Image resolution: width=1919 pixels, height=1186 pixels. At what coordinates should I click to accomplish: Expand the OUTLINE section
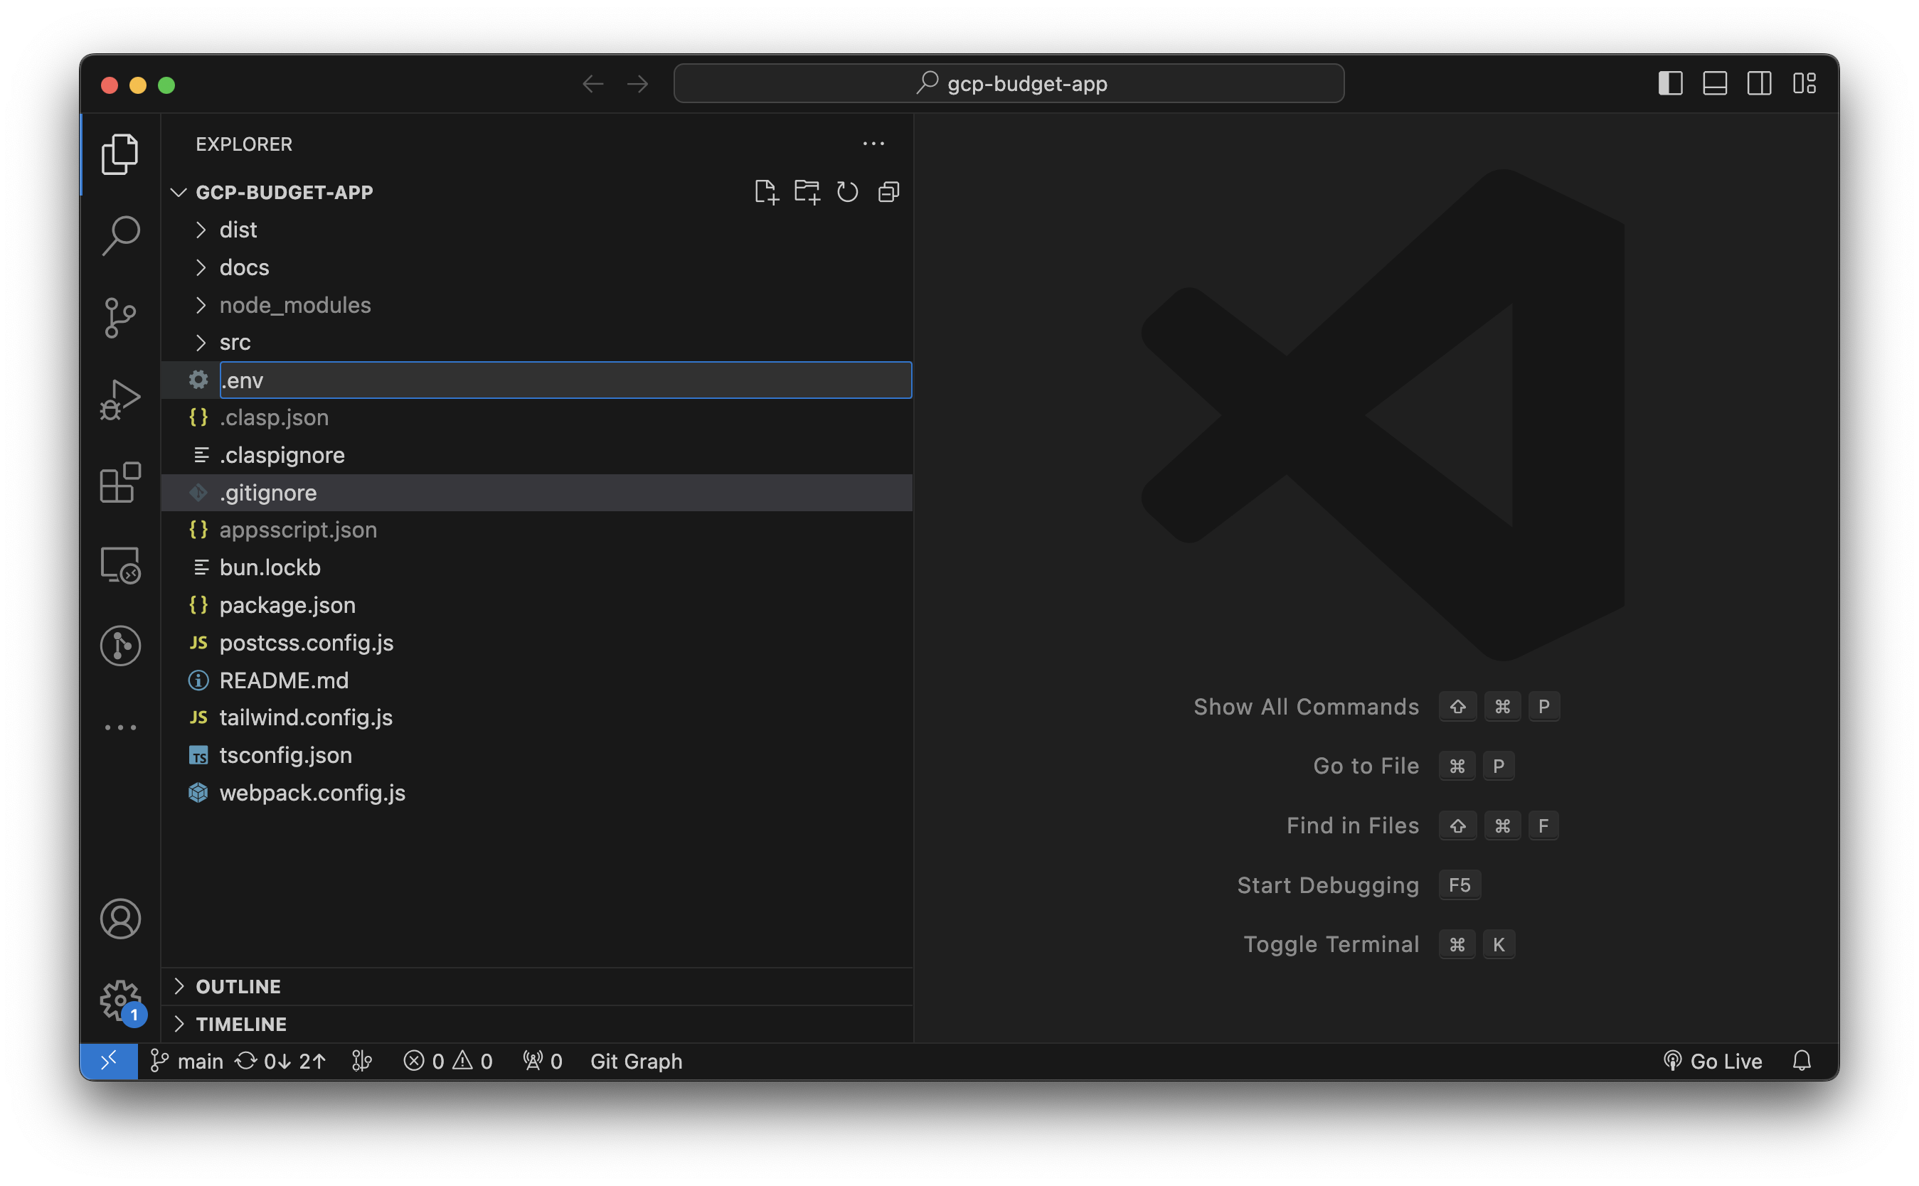pyautogui.click(x=238, y=986)
